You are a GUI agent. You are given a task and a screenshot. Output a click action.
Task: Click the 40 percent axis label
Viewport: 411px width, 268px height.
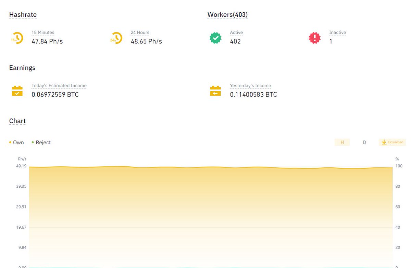[398, 227]
